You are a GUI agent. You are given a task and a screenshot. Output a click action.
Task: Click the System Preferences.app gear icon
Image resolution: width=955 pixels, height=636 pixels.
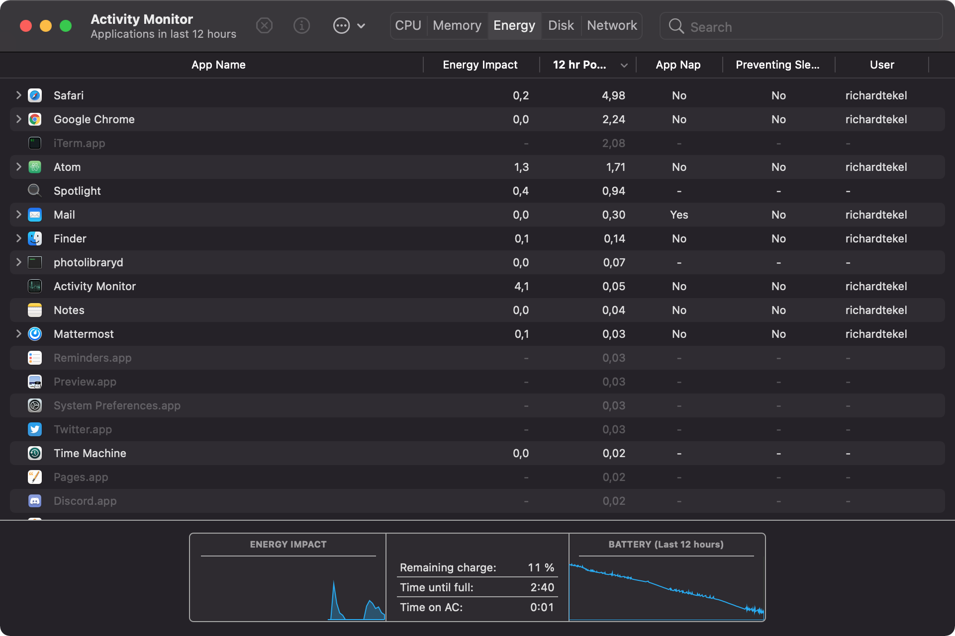pyautogui.click(x=35, y=405)
